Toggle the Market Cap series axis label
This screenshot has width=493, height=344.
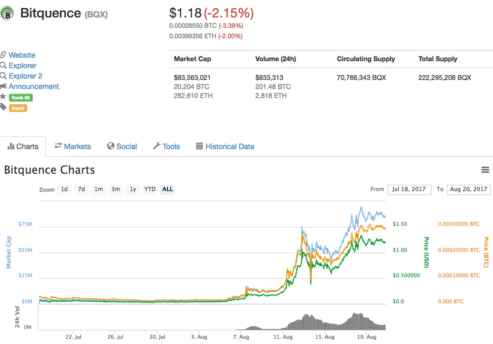point(8,252)
